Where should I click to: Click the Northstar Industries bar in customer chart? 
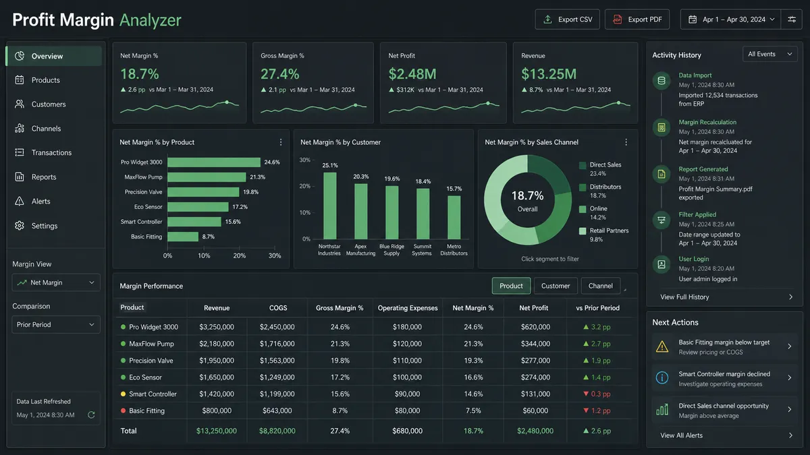tap(329, 206)
